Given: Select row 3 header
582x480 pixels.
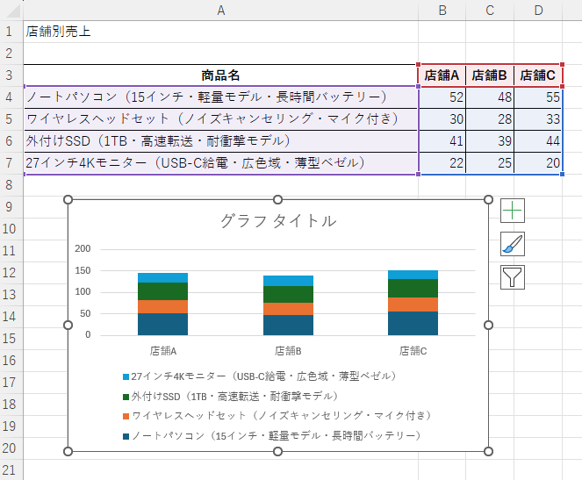Looking at the screenshot, I should (x=11, y=75).
